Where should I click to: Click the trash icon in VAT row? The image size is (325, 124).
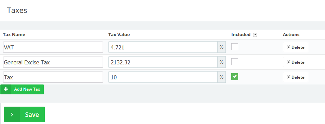[x=288, y=47]
